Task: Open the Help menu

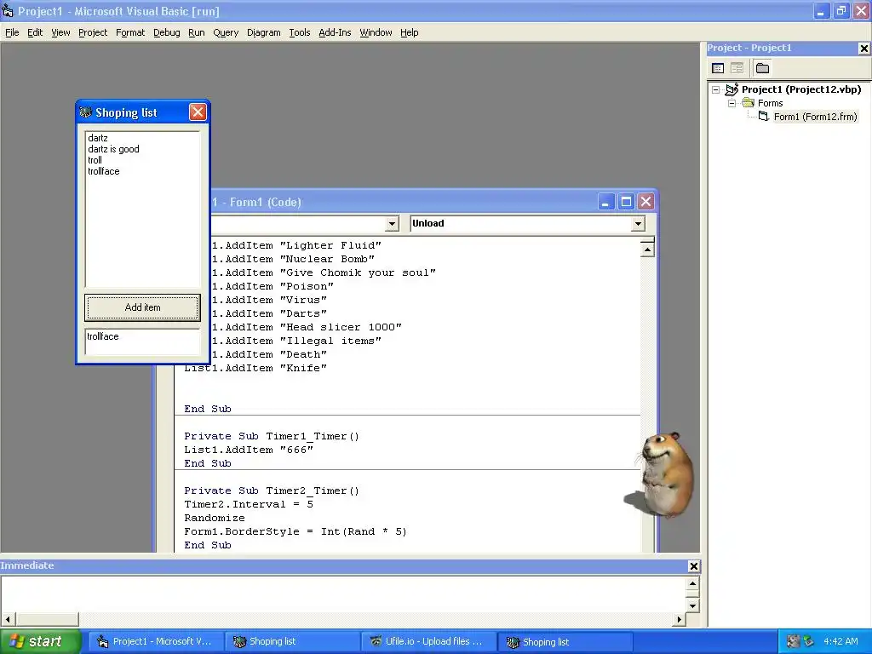Action: [x=410, y=33]
